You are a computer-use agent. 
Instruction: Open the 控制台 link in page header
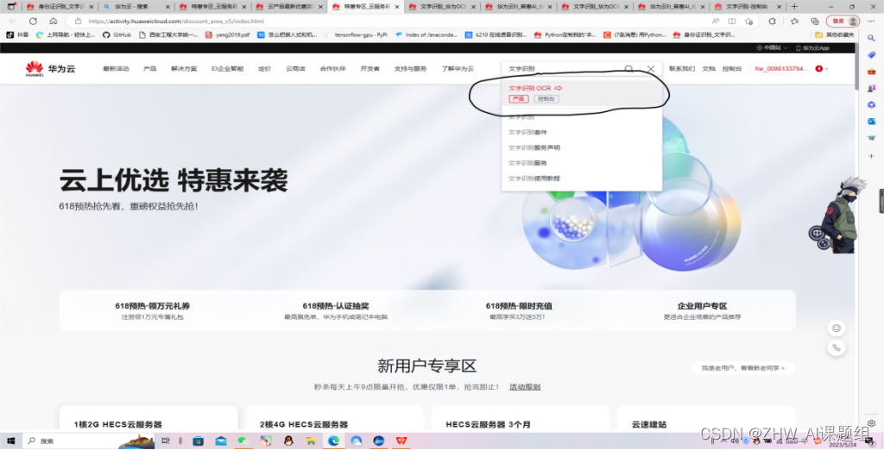pos(732,69)
